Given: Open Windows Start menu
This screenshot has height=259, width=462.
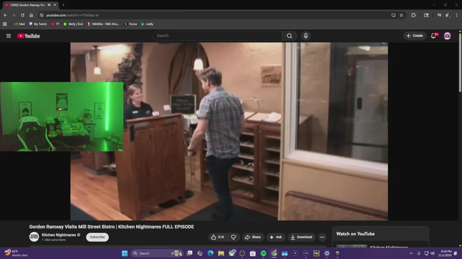Looking at the screenshot, I should (125, 253).
